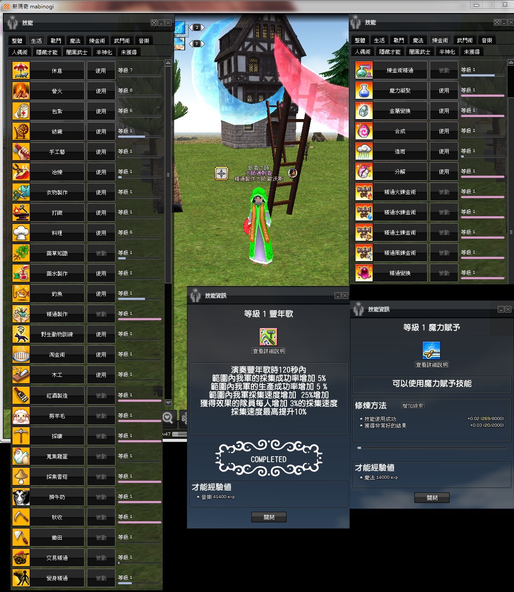Viewport: 514px width, 592px height.
Task: Click 使用 button for 休息 skill
Action: click(x=101, y=71)
